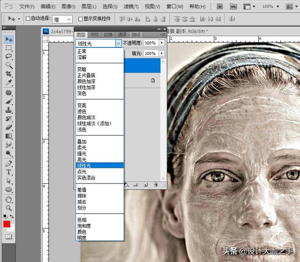Select the Clone Stamp tool

[x=9, y=110]
